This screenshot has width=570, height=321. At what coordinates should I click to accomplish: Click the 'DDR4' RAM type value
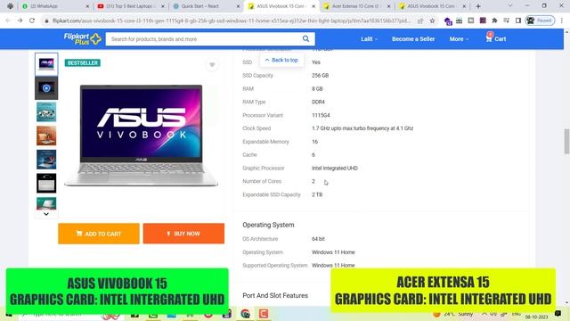(318, 102)
